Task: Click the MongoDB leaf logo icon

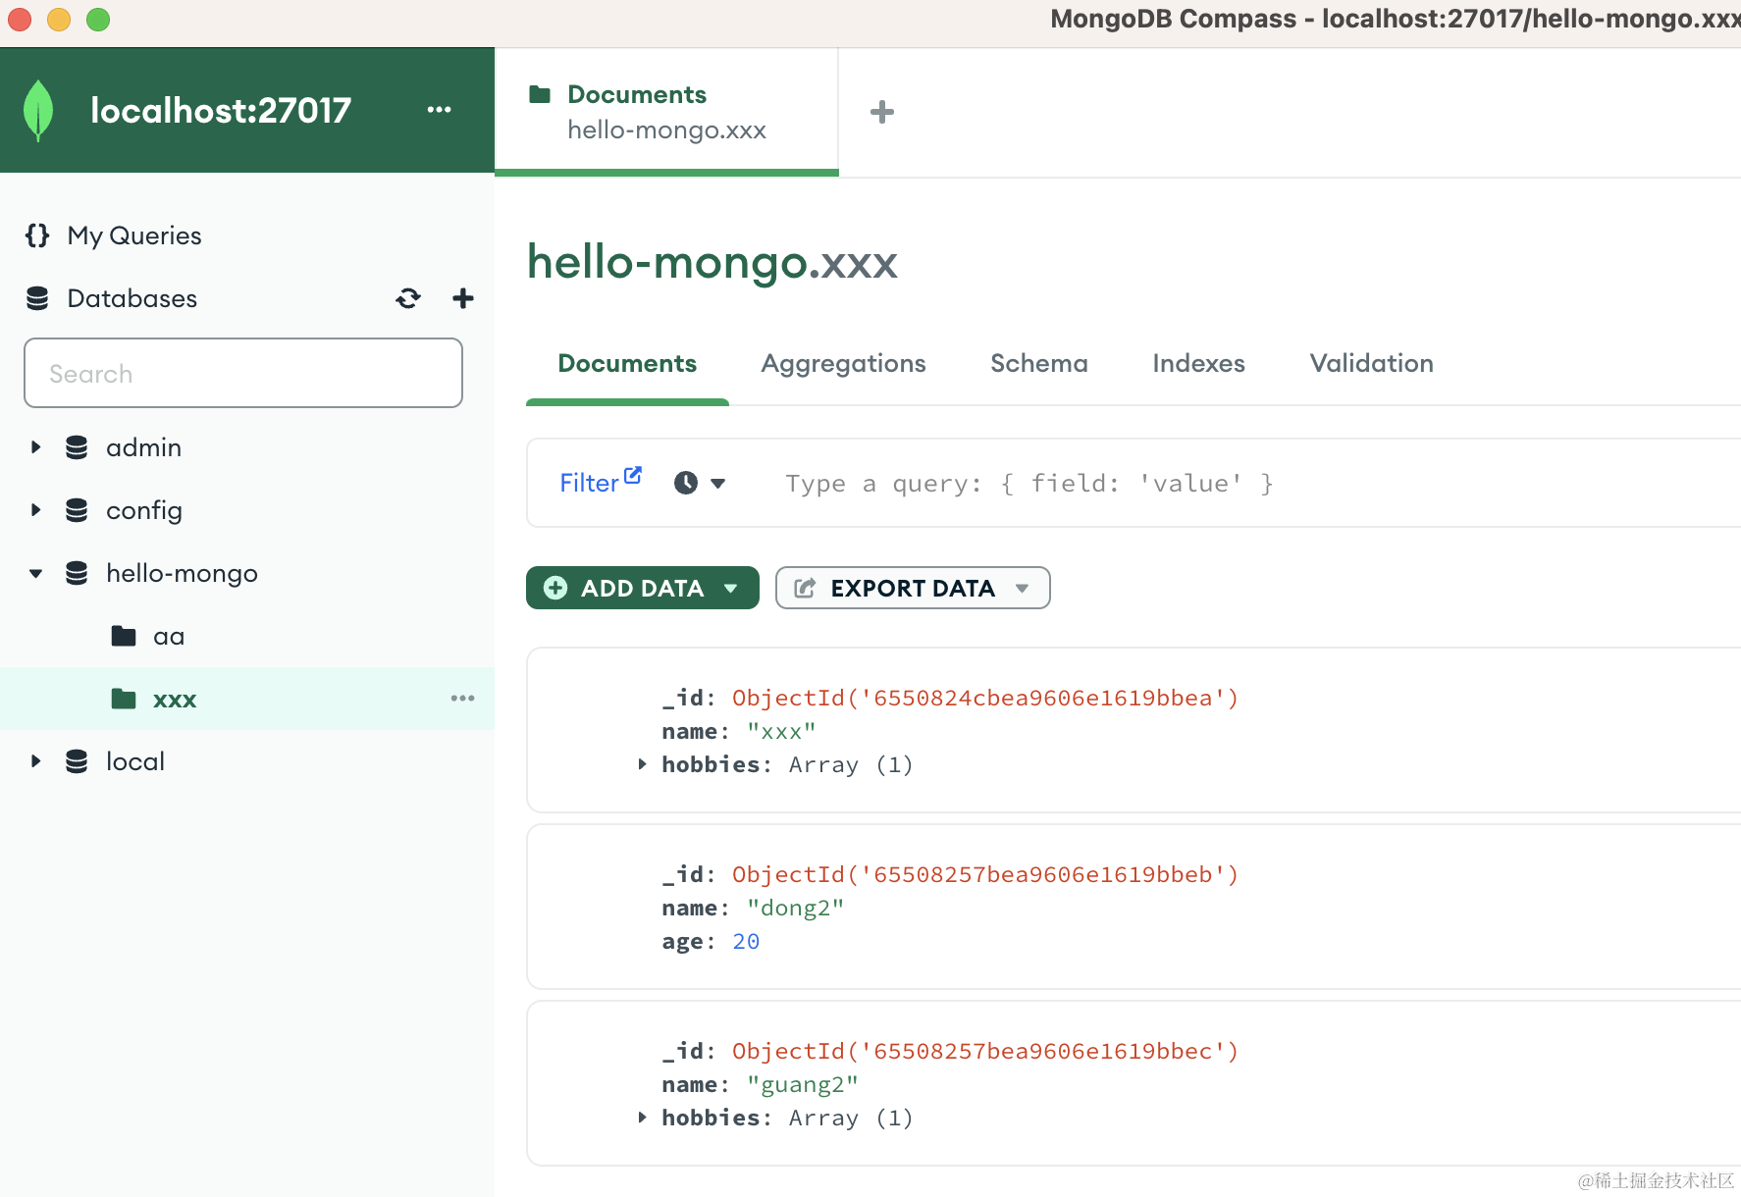Action: tap(38, 110)
